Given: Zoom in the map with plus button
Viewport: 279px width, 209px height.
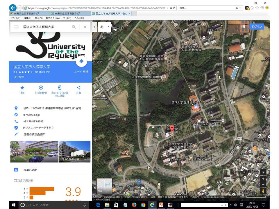Looking at the screenshot, I should (263, 179).
